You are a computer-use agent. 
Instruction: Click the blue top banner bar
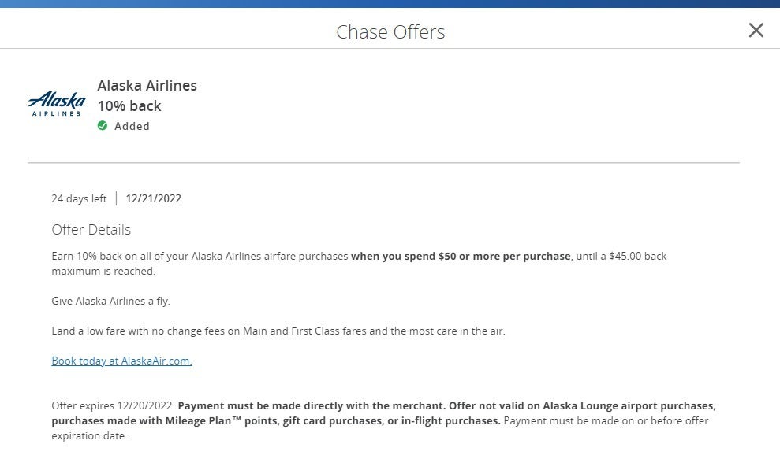tap(390, 5)
